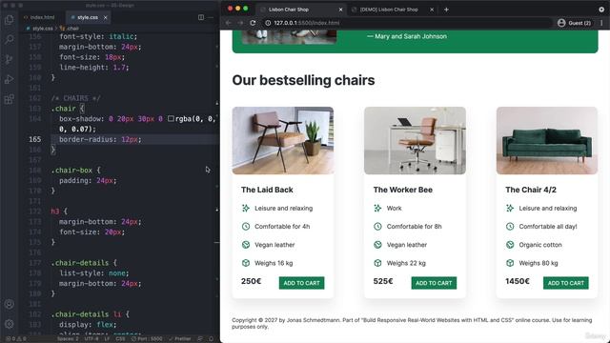
Task: Click the Organic cotton text
Action: (540, 245)
